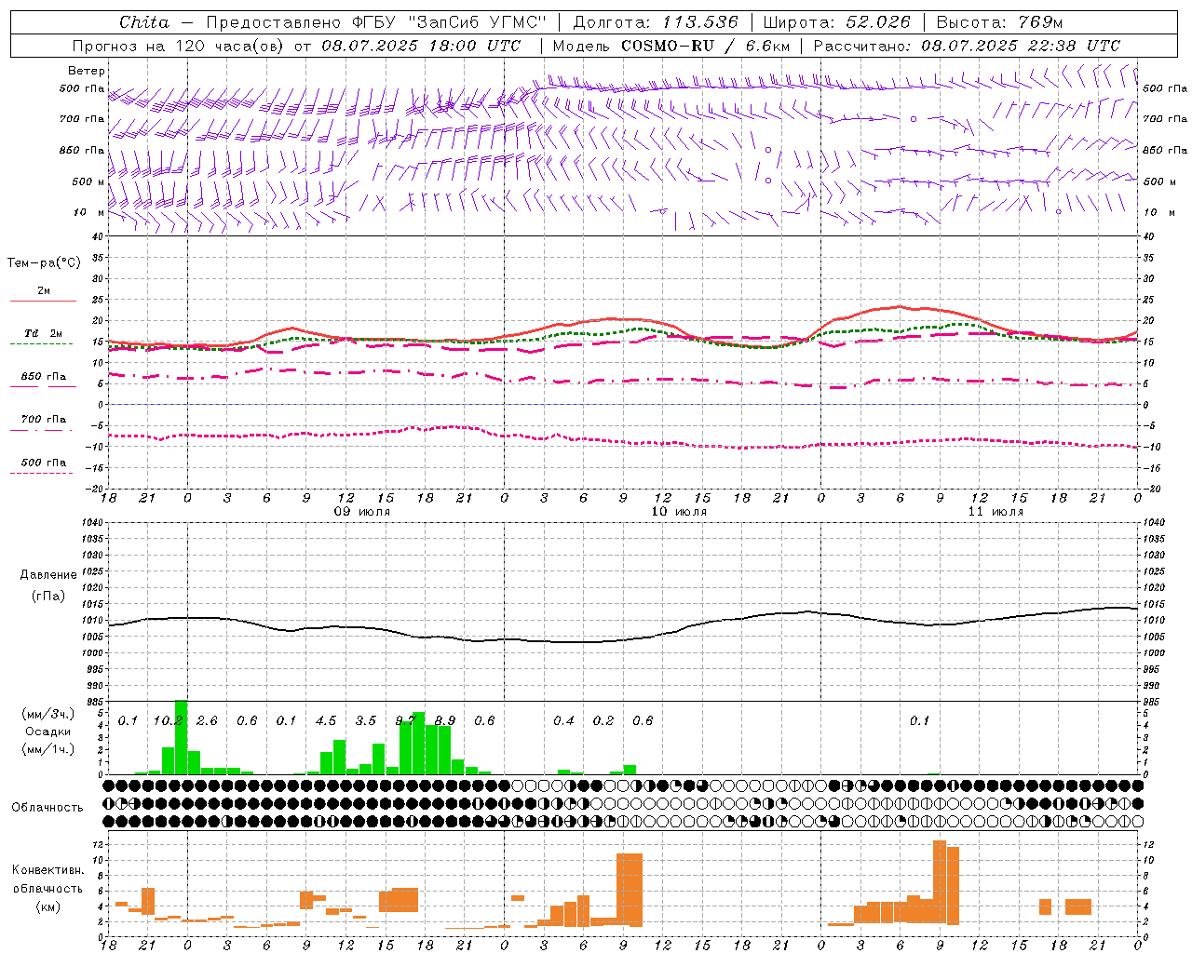Click the longitude value "113.536"
Screen dimensions: 1192x953
[x=700, y=22]
